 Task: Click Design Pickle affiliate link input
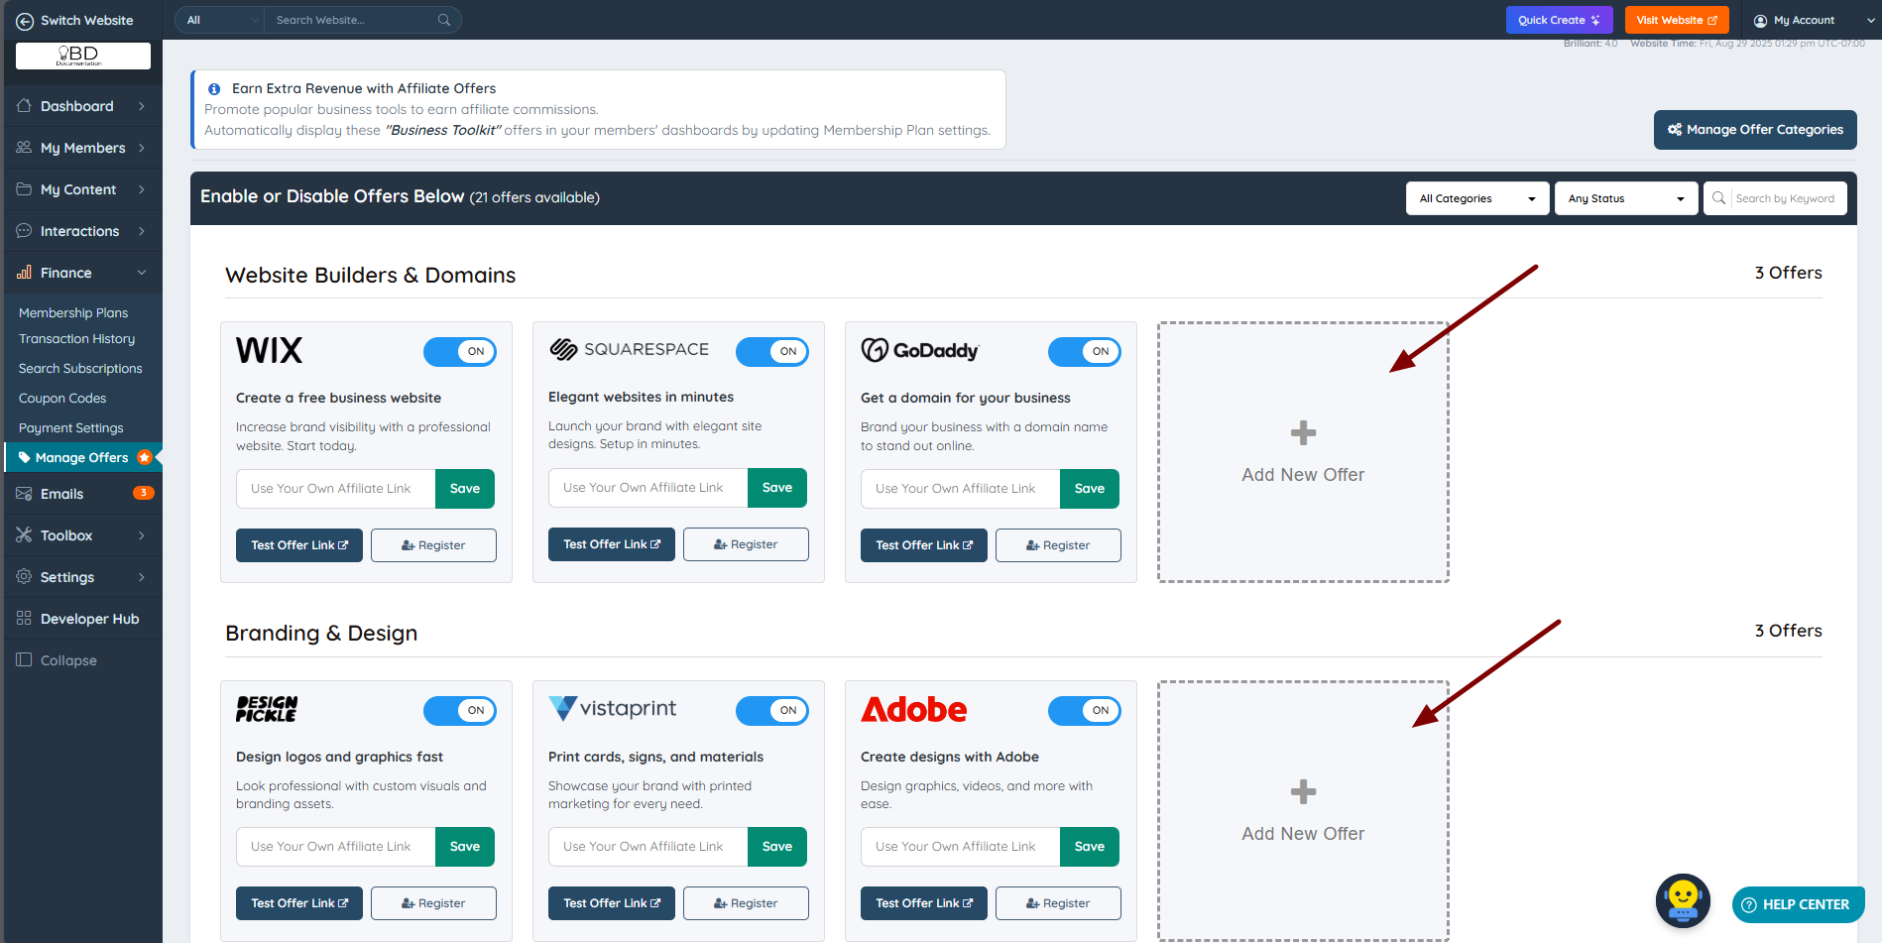click(336, 847)
